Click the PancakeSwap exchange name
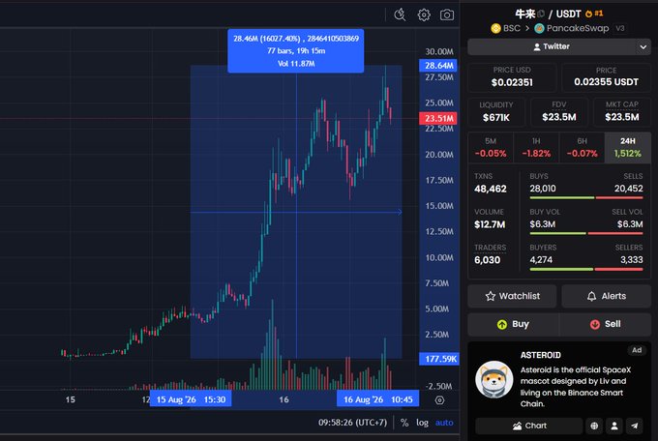 [x=578, y=28]
